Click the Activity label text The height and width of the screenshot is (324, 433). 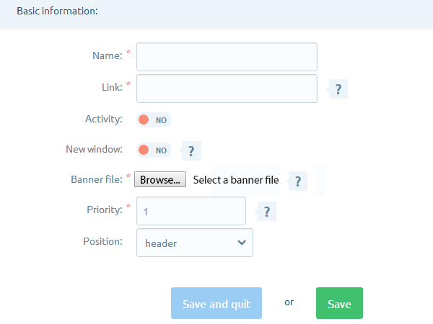pyautogui.click(x=103, y=119)
